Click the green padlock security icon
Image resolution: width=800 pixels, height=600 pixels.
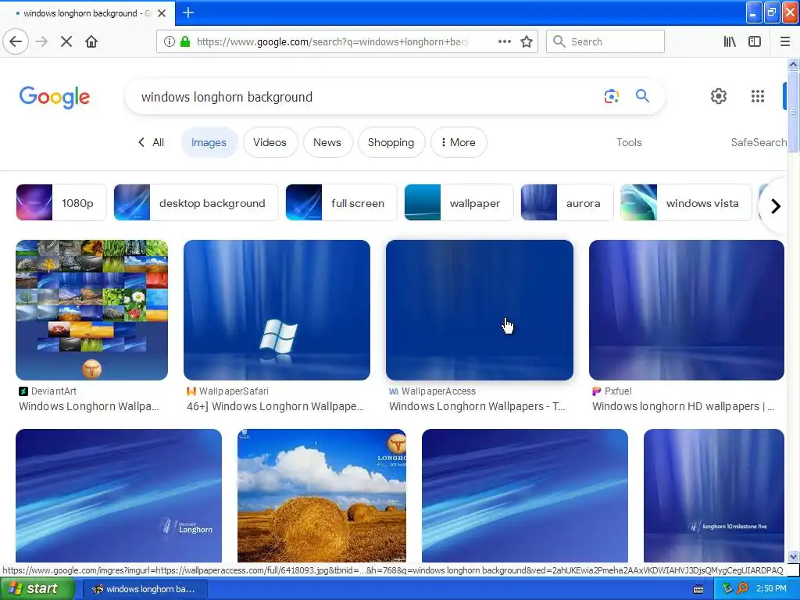tap(185, 41)
